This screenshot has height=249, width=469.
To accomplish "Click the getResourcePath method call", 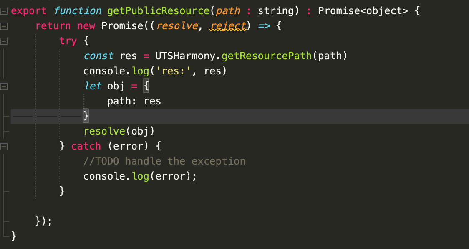I will (x=267, y=56).
